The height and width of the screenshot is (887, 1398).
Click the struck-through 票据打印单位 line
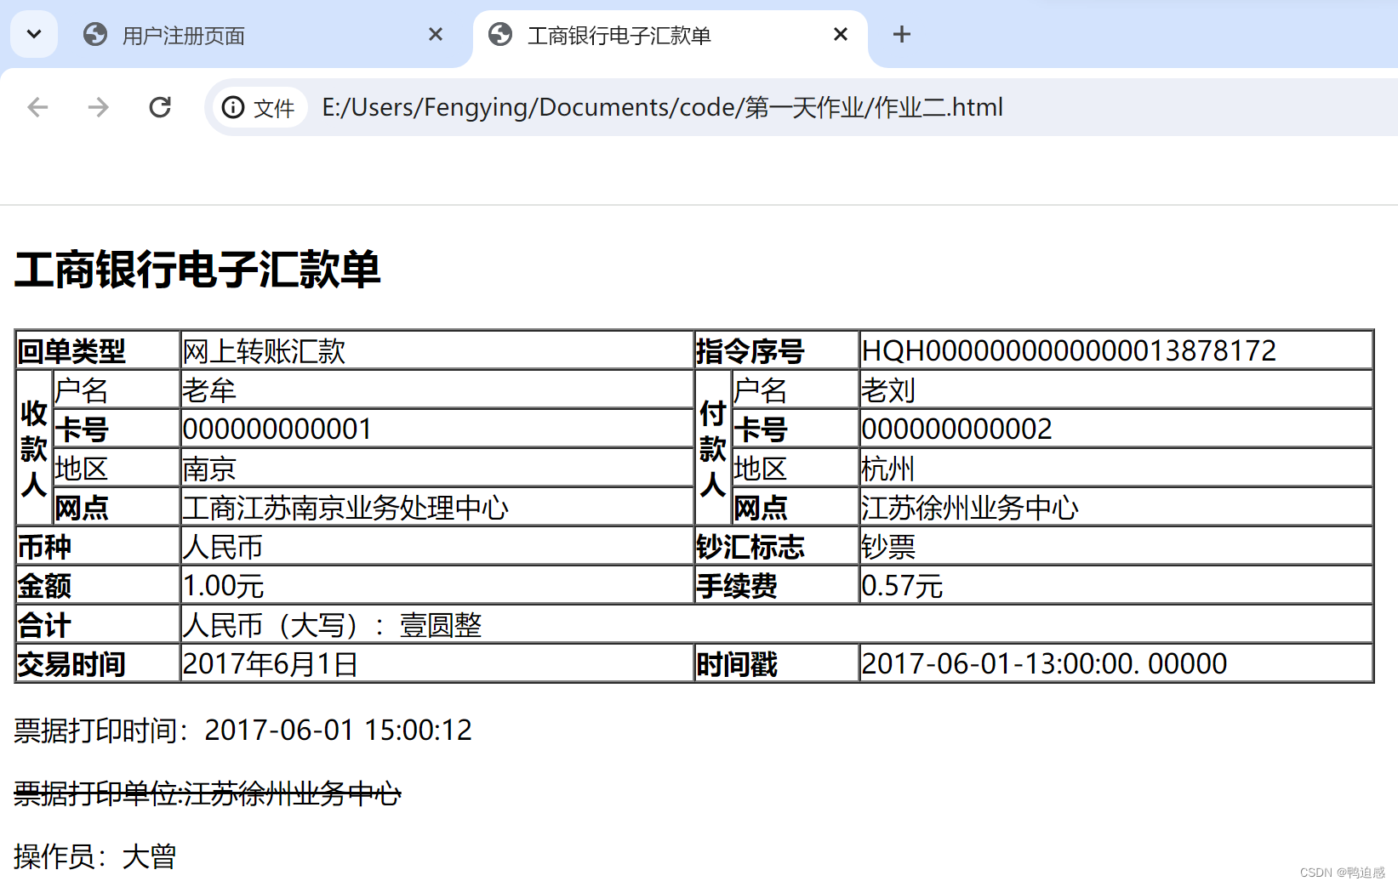pos(208,793)
